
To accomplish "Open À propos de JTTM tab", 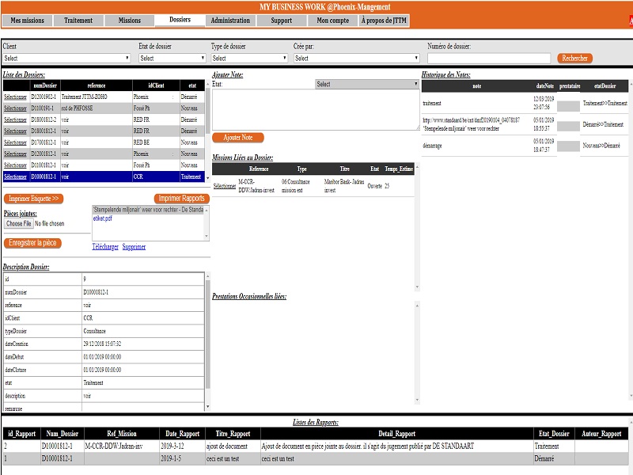I will 384,21.
